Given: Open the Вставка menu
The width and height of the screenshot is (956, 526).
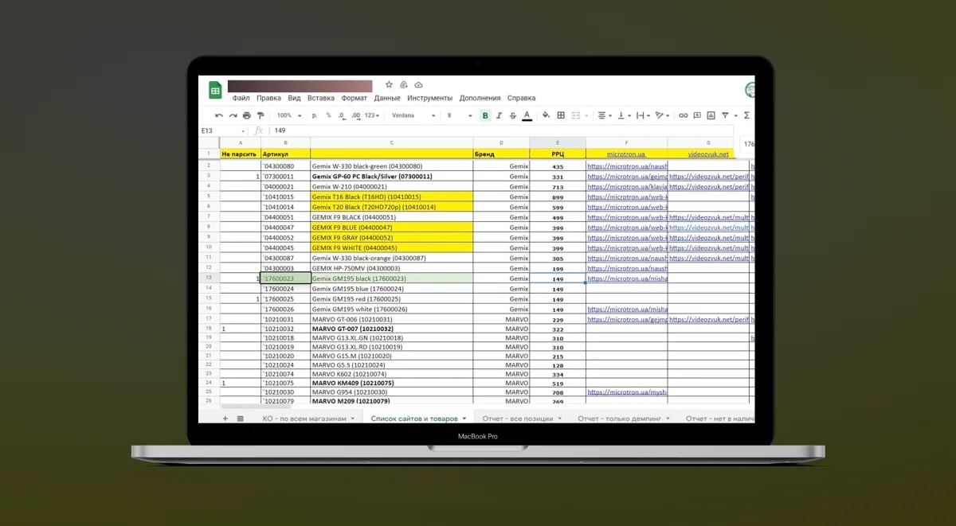Looking at the screenshot, I should tap(320, 99).
